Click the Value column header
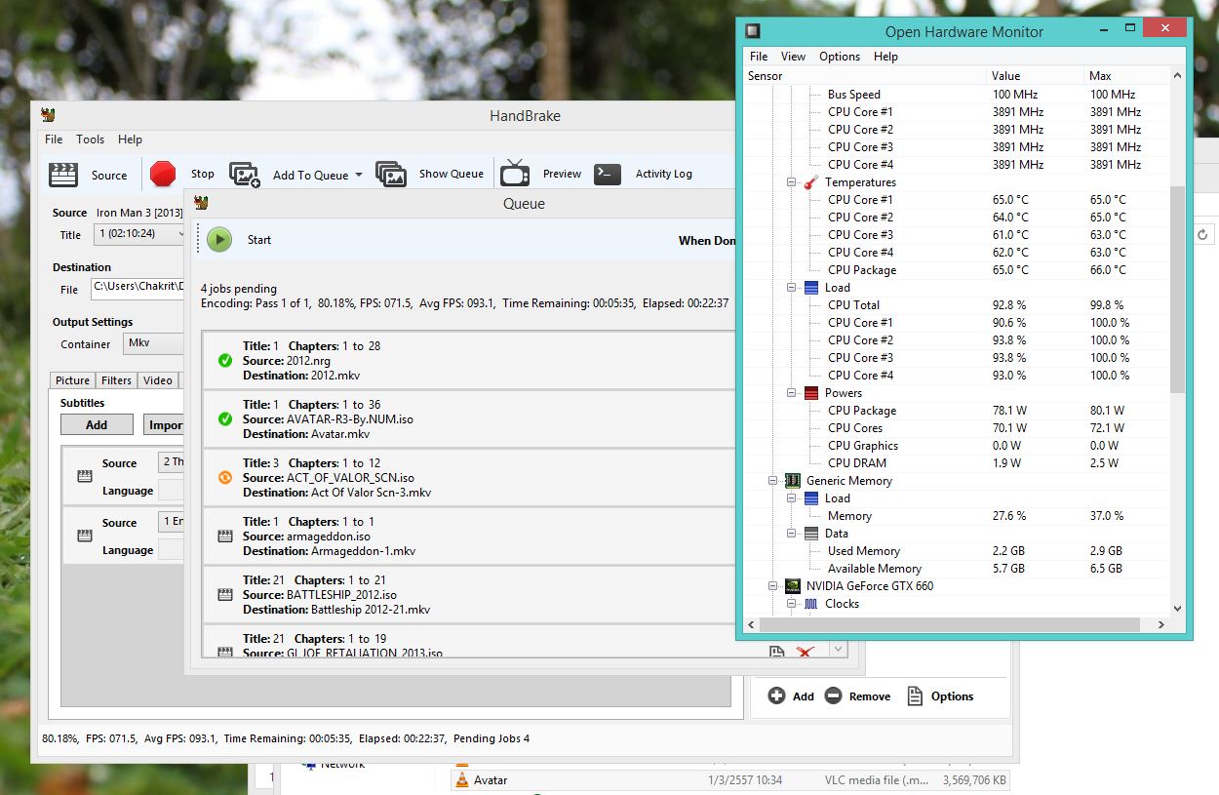The width and height of the screenshot is (1219, 795). point(1036,76)
